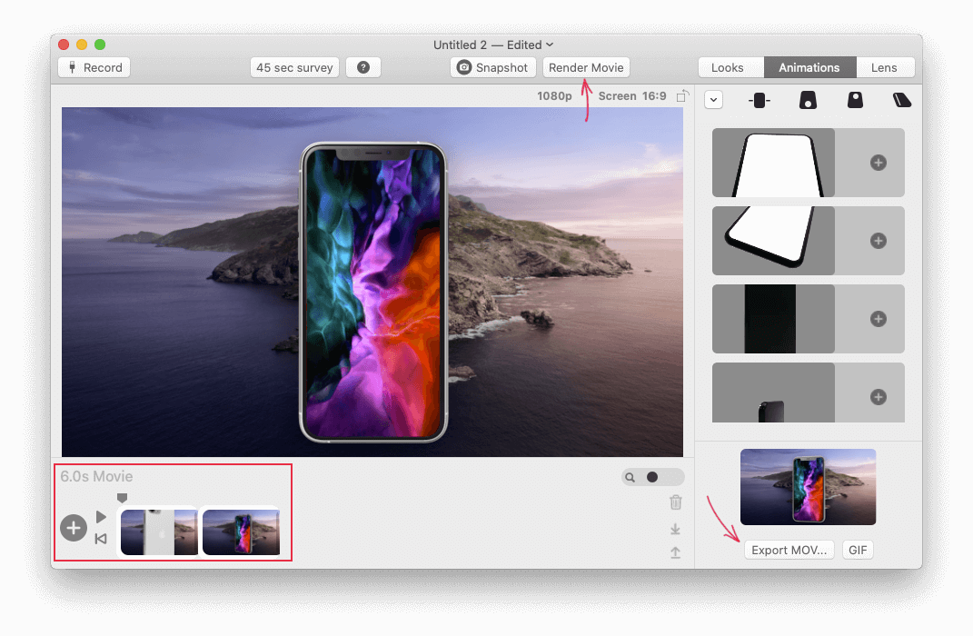Open the document title dropdown chevron
This screenshot has height=636, width=973.
tap(550, 45)
